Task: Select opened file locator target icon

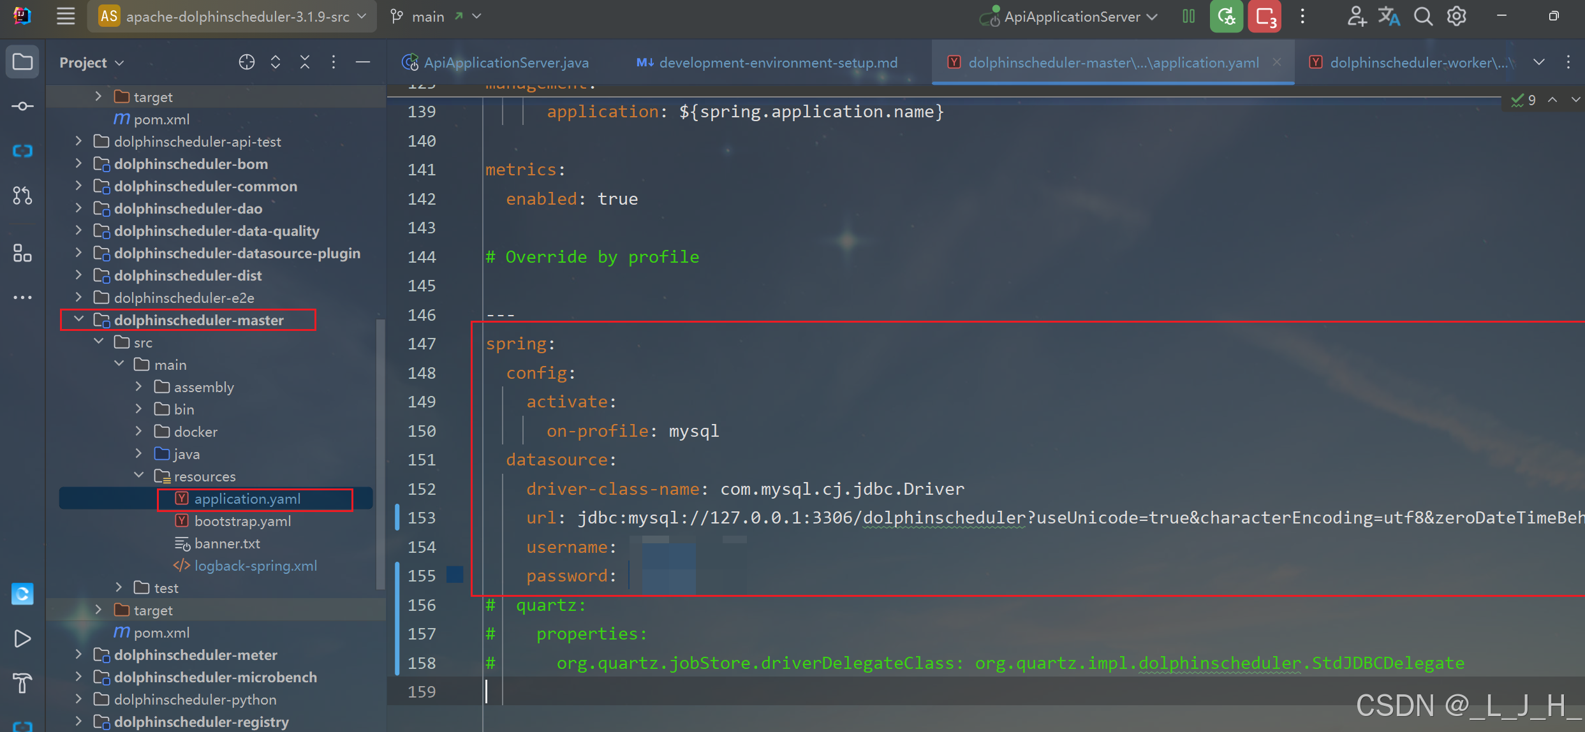Action: point(246,62)
